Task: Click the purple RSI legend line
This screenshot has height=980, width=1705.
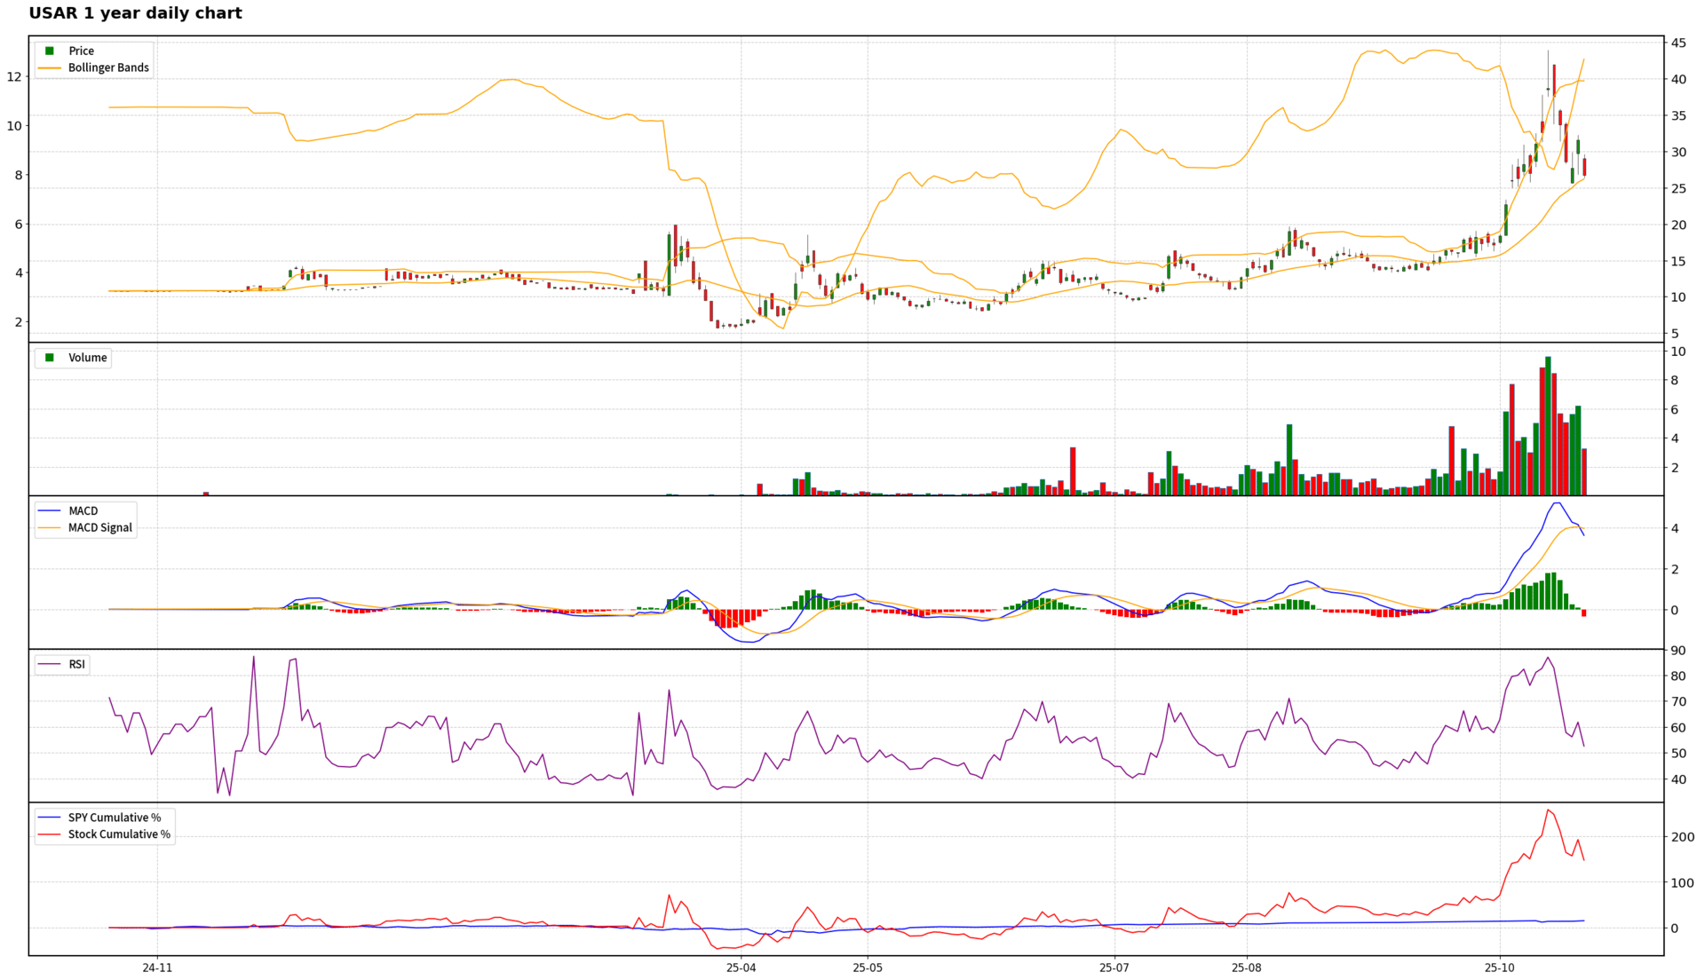Action: 50,665
